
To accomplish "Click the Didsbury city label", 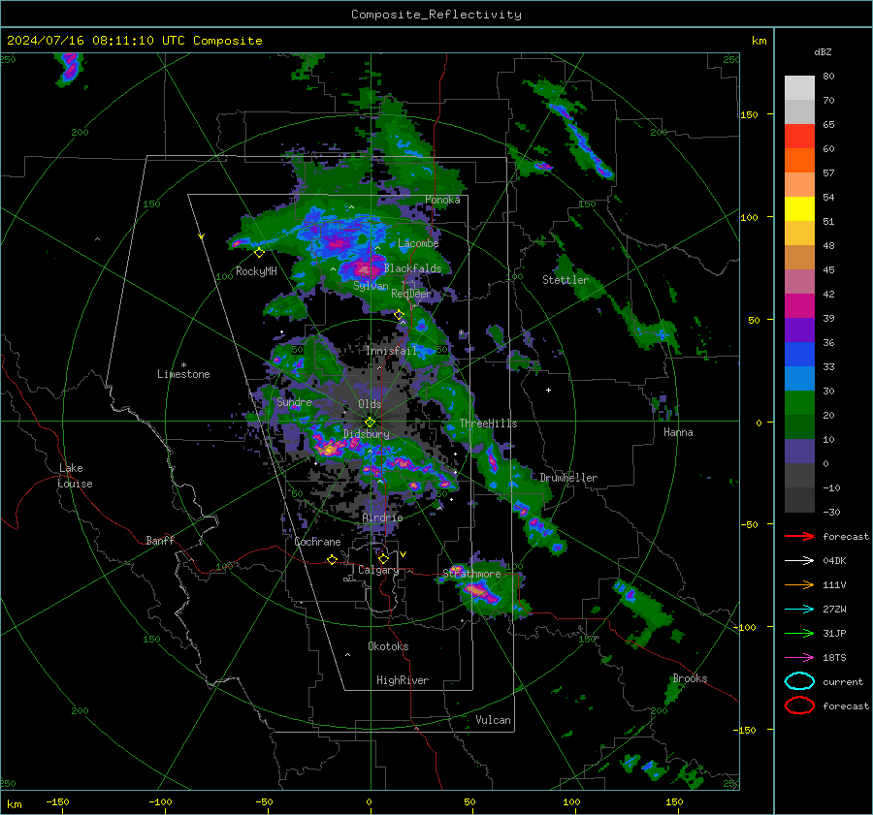I will [367, 434].
